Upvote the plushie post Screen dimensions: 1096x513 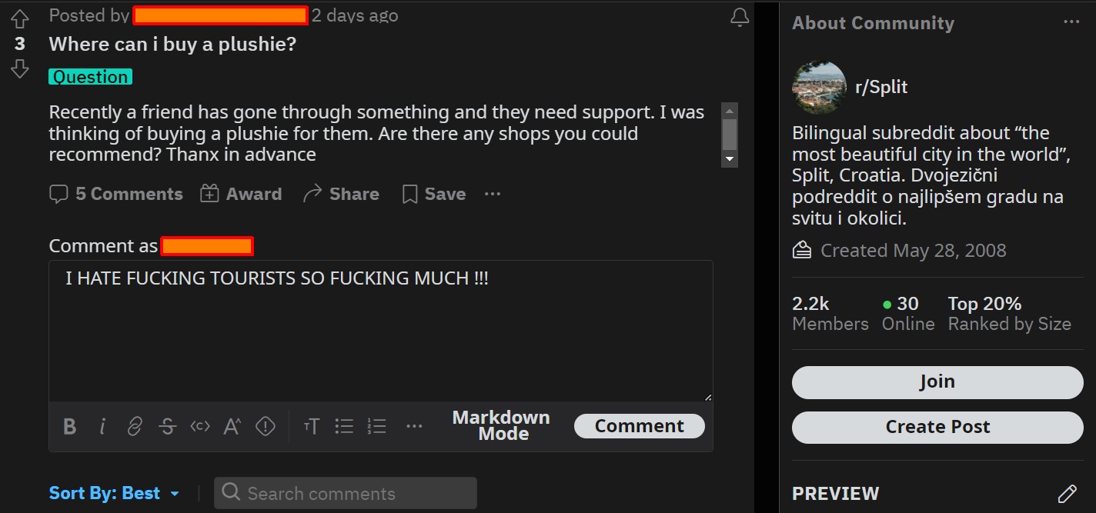click(20, 19)
